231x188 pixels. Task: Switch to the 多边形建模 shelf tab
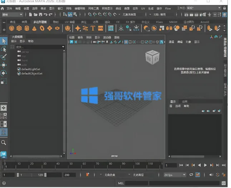click(40, 22)
